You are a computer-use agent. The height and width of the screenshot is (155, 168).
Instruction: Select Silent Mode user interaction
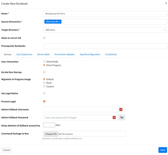(x=44, y=62)
